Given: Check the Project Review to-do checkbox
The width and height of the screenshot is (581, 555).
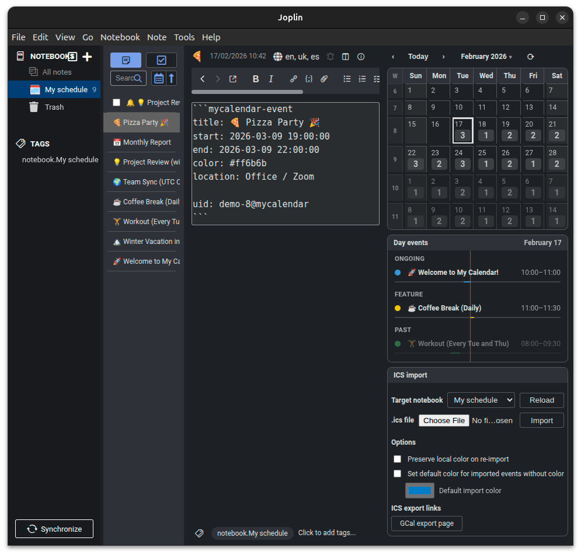Looking at the screenshot, I should click(117, 103).
